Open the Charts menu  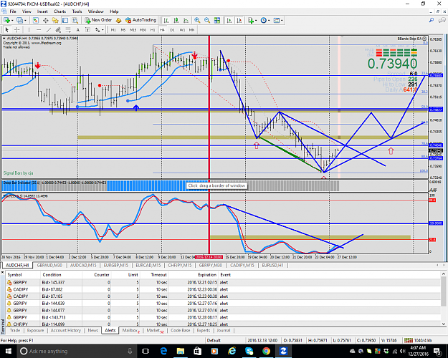[x=59, y=11]
